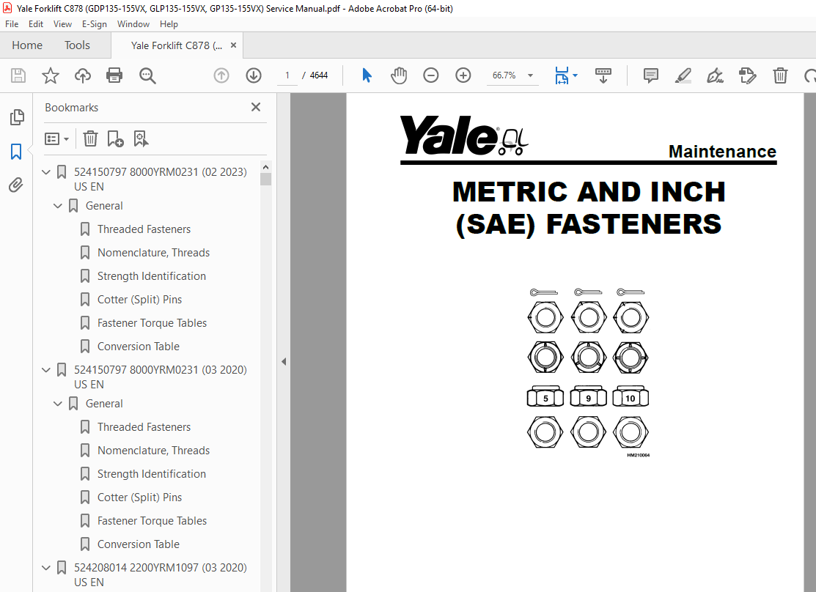Collapse navigation pane with divider arrow
The image size is (816, 592).
coord(284,361)
